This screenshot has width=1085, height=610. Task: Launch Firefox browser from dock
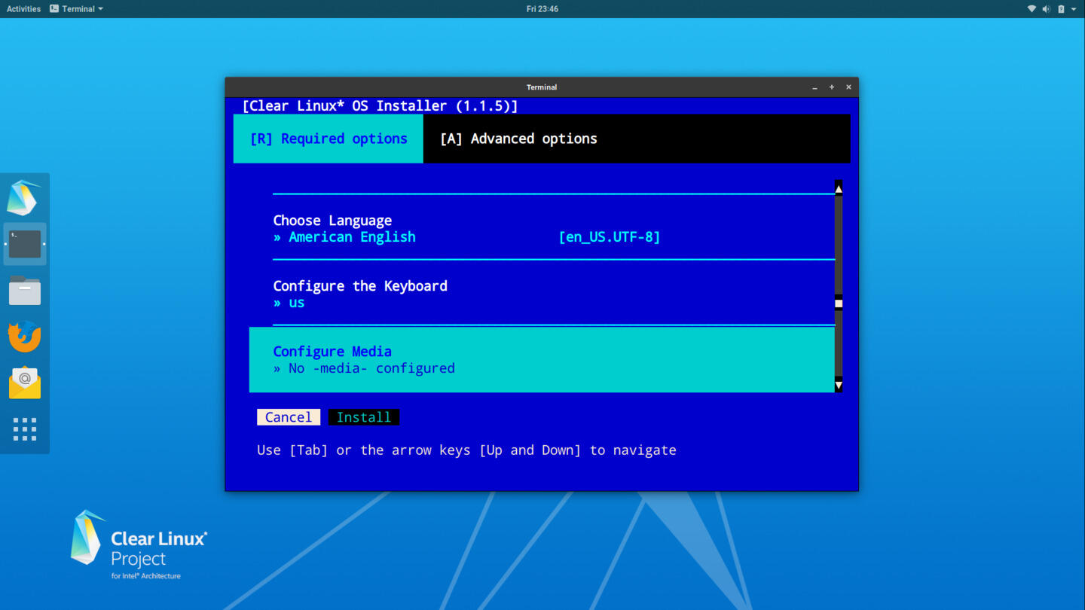coord(25,337)
